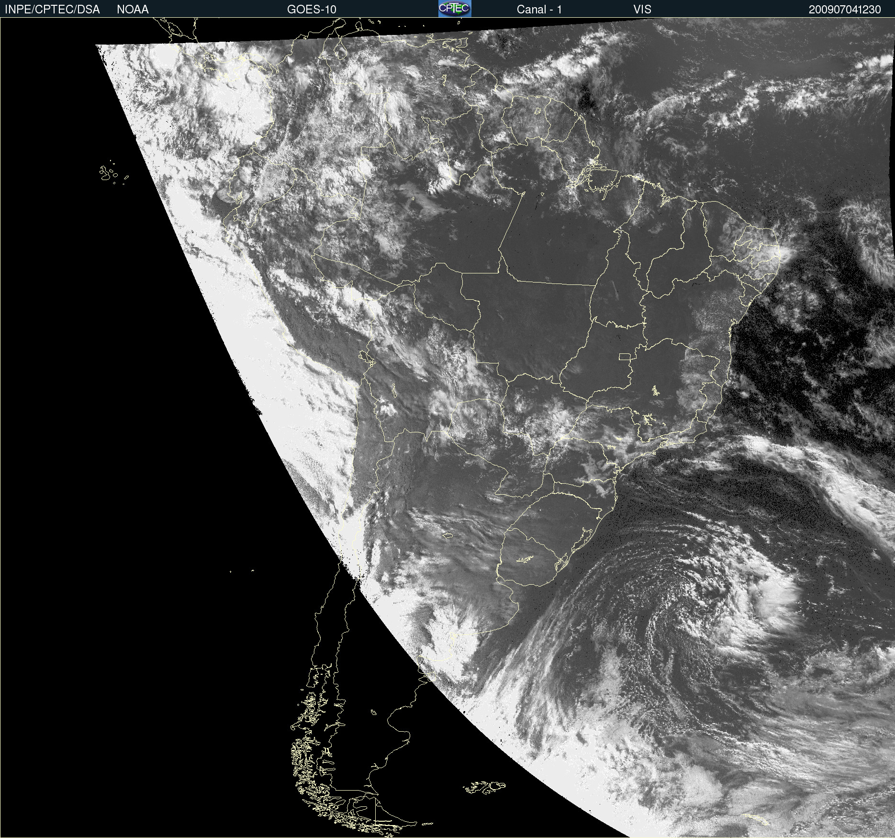
Task: Click the 200907041230 timestamp
Action: click(x=845, y=10)
